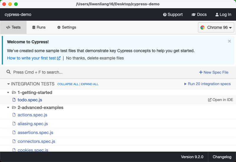Click the Tests code-brackets icon
Viewport: 236px width, 162px height.
coord(8,27)
